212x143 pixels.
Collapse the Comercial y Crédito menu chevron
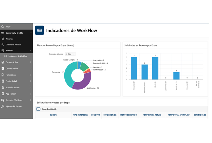point(31,33)
